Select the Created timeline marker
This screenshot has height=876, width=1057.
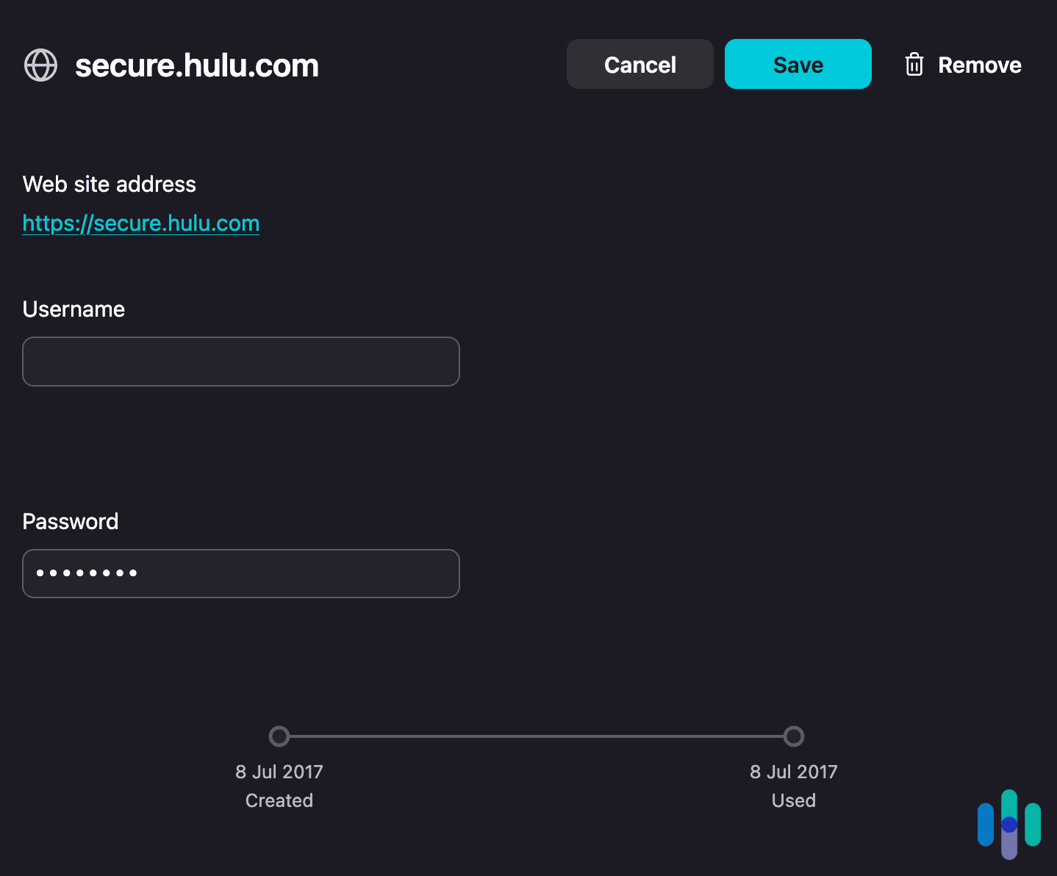[279, 736]
